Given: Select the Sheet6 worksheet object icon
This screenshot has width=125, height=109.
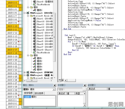Looking at the screenshot, I should (35, 44).
